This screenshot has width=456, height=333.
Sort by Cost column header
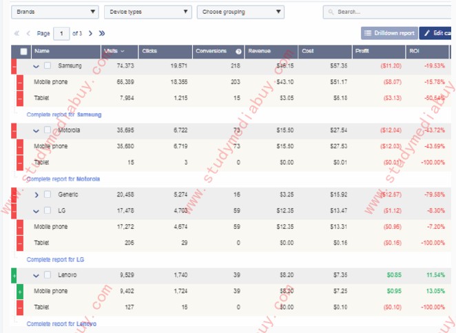coord(325,52)
